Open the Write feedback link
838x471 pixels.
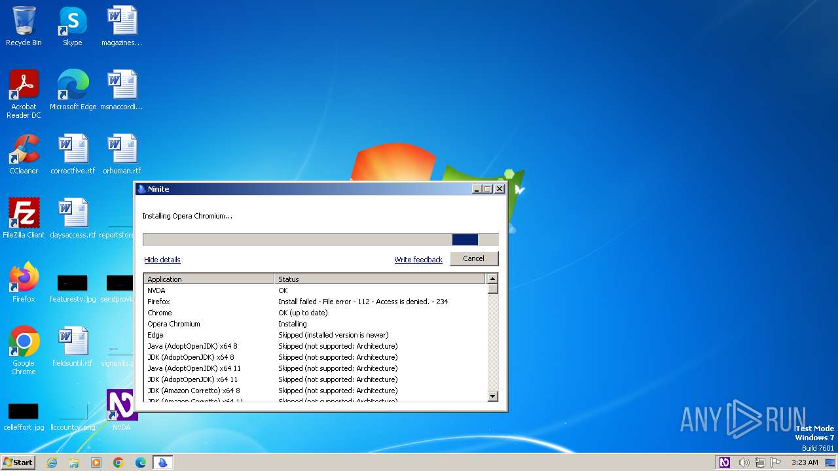coord(418,260)
